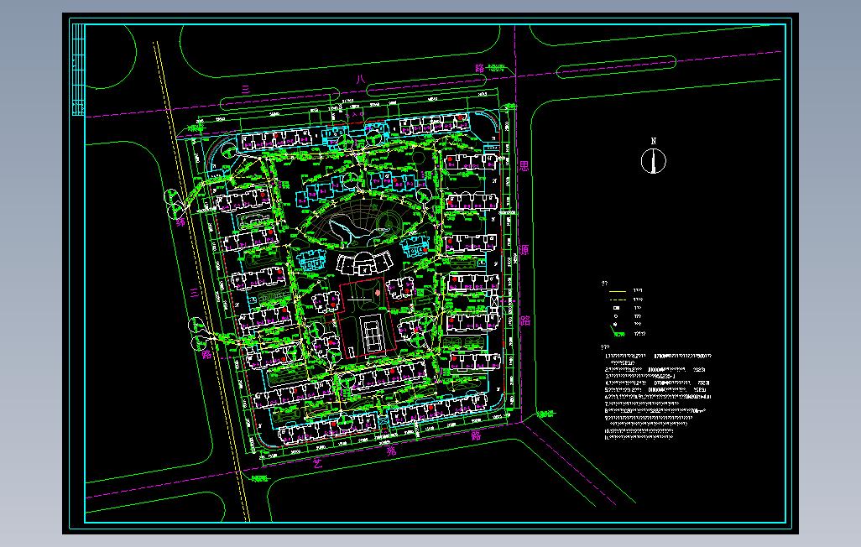Click the green pipe legend symbol
Image resolution: width=861 pixels, height=547 pixels.
pyautogui.click(x=617, y=331)
